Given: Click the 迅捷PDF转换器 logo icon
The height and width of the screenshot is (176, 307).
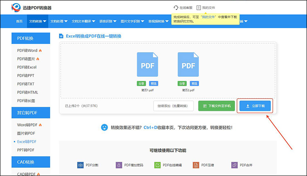Looking at the screenshot, I should (x=16, y=8).
